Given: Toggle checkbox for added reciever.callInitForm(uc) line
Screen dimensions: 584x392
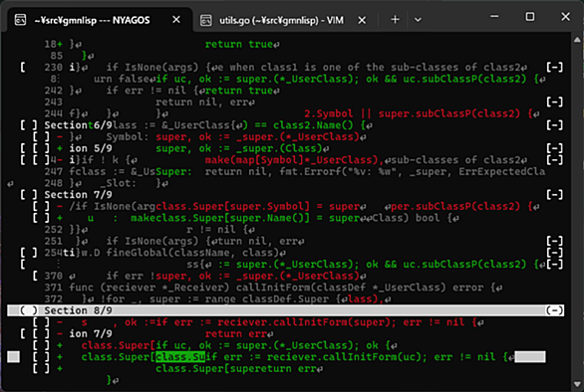Looking at the screenshot, I should coord(41,357).
